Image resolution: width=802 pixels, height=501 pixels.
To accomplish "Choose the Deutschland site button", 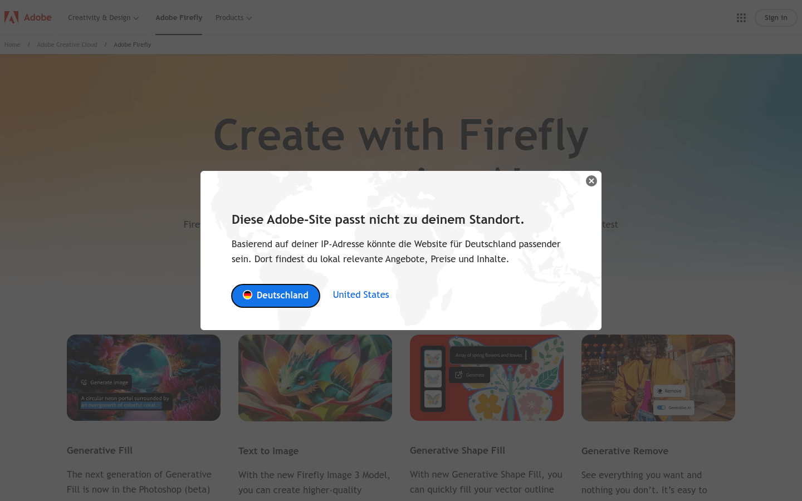I will pyautogui.click(x=276, y=296).
